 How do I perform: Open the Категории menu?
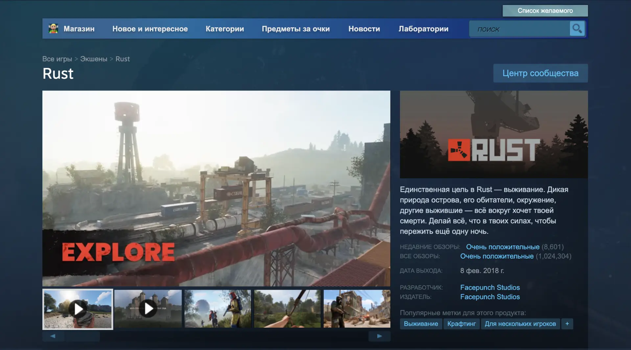(225, 29)
